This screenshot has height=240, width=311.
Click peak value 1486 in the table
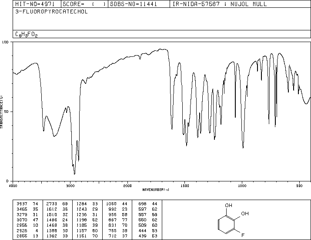[x=52, y=220]
